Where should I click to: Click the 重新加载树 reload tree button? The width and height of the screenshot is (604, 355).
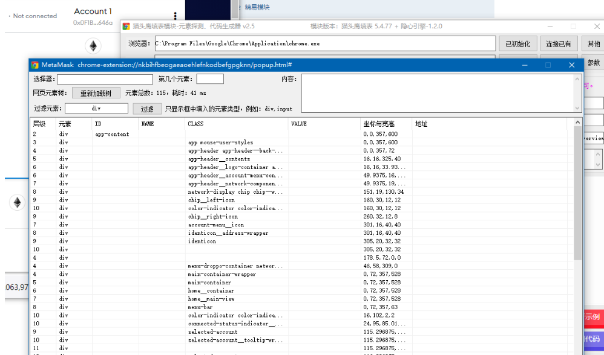coord(96,93)
